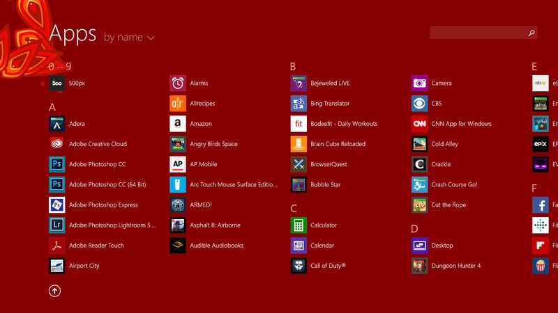Open the Facebook app icon
This screenshot has height=313, width=558.
click(x=540, y=204)
